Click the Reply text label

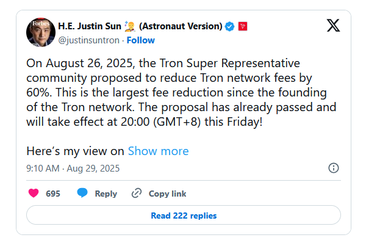(106, 194)
